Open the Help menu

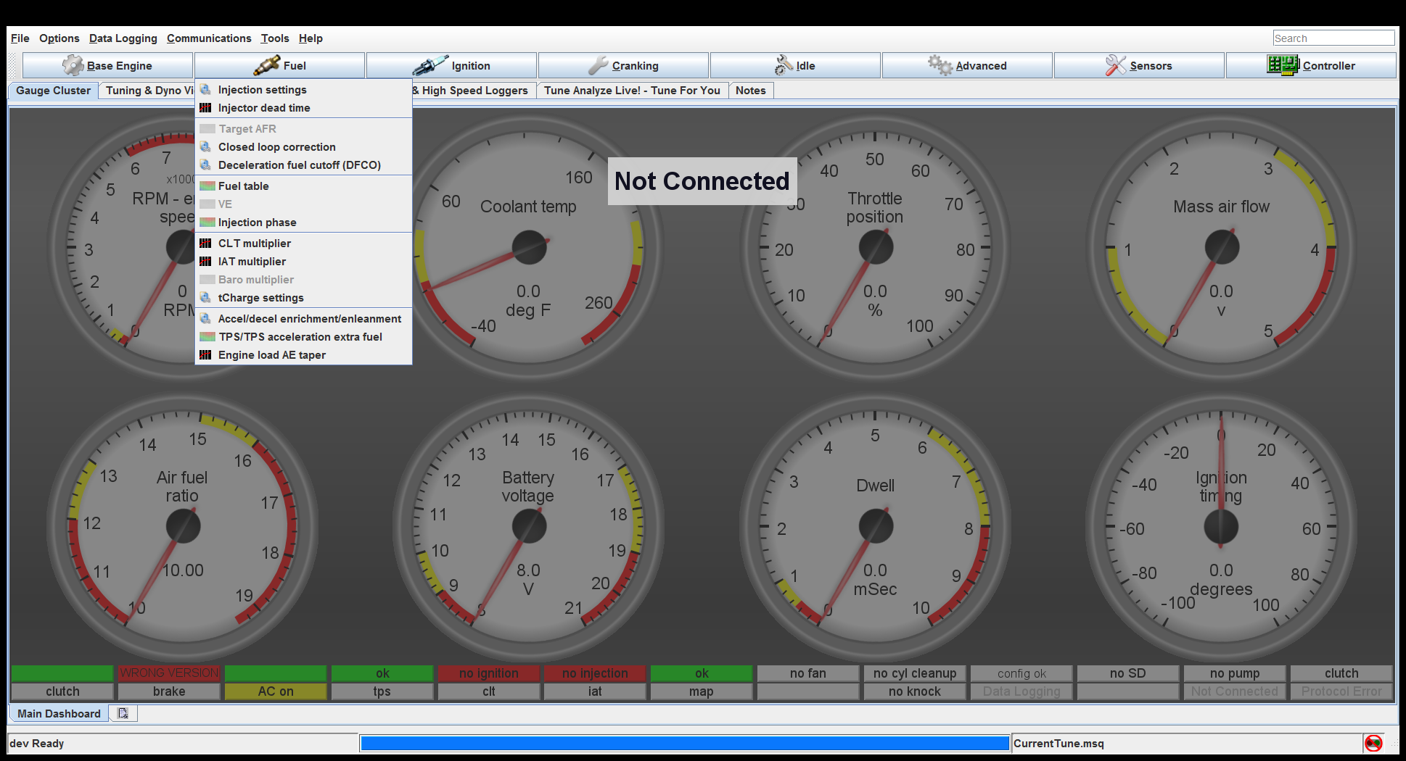(311, 38)
